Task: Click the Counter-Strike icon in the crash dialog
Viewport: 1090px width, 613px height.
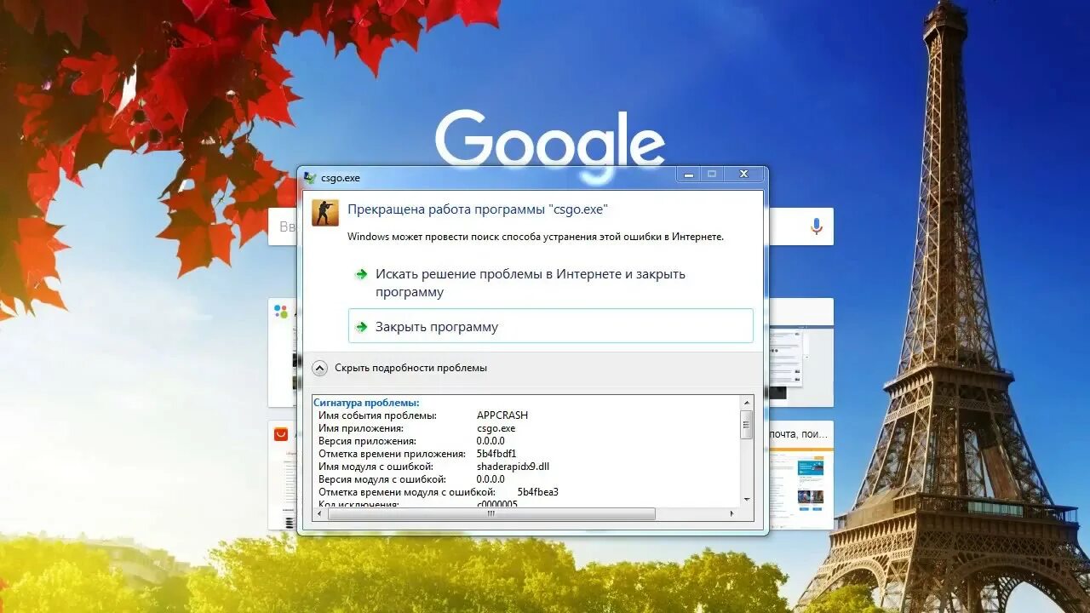Action: point(324,213)
